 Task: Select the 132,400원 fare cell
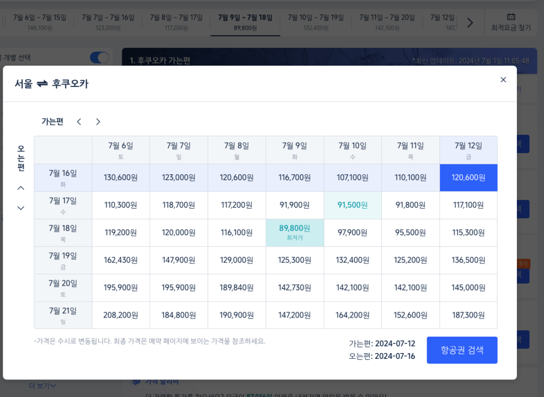pos(353,260)
